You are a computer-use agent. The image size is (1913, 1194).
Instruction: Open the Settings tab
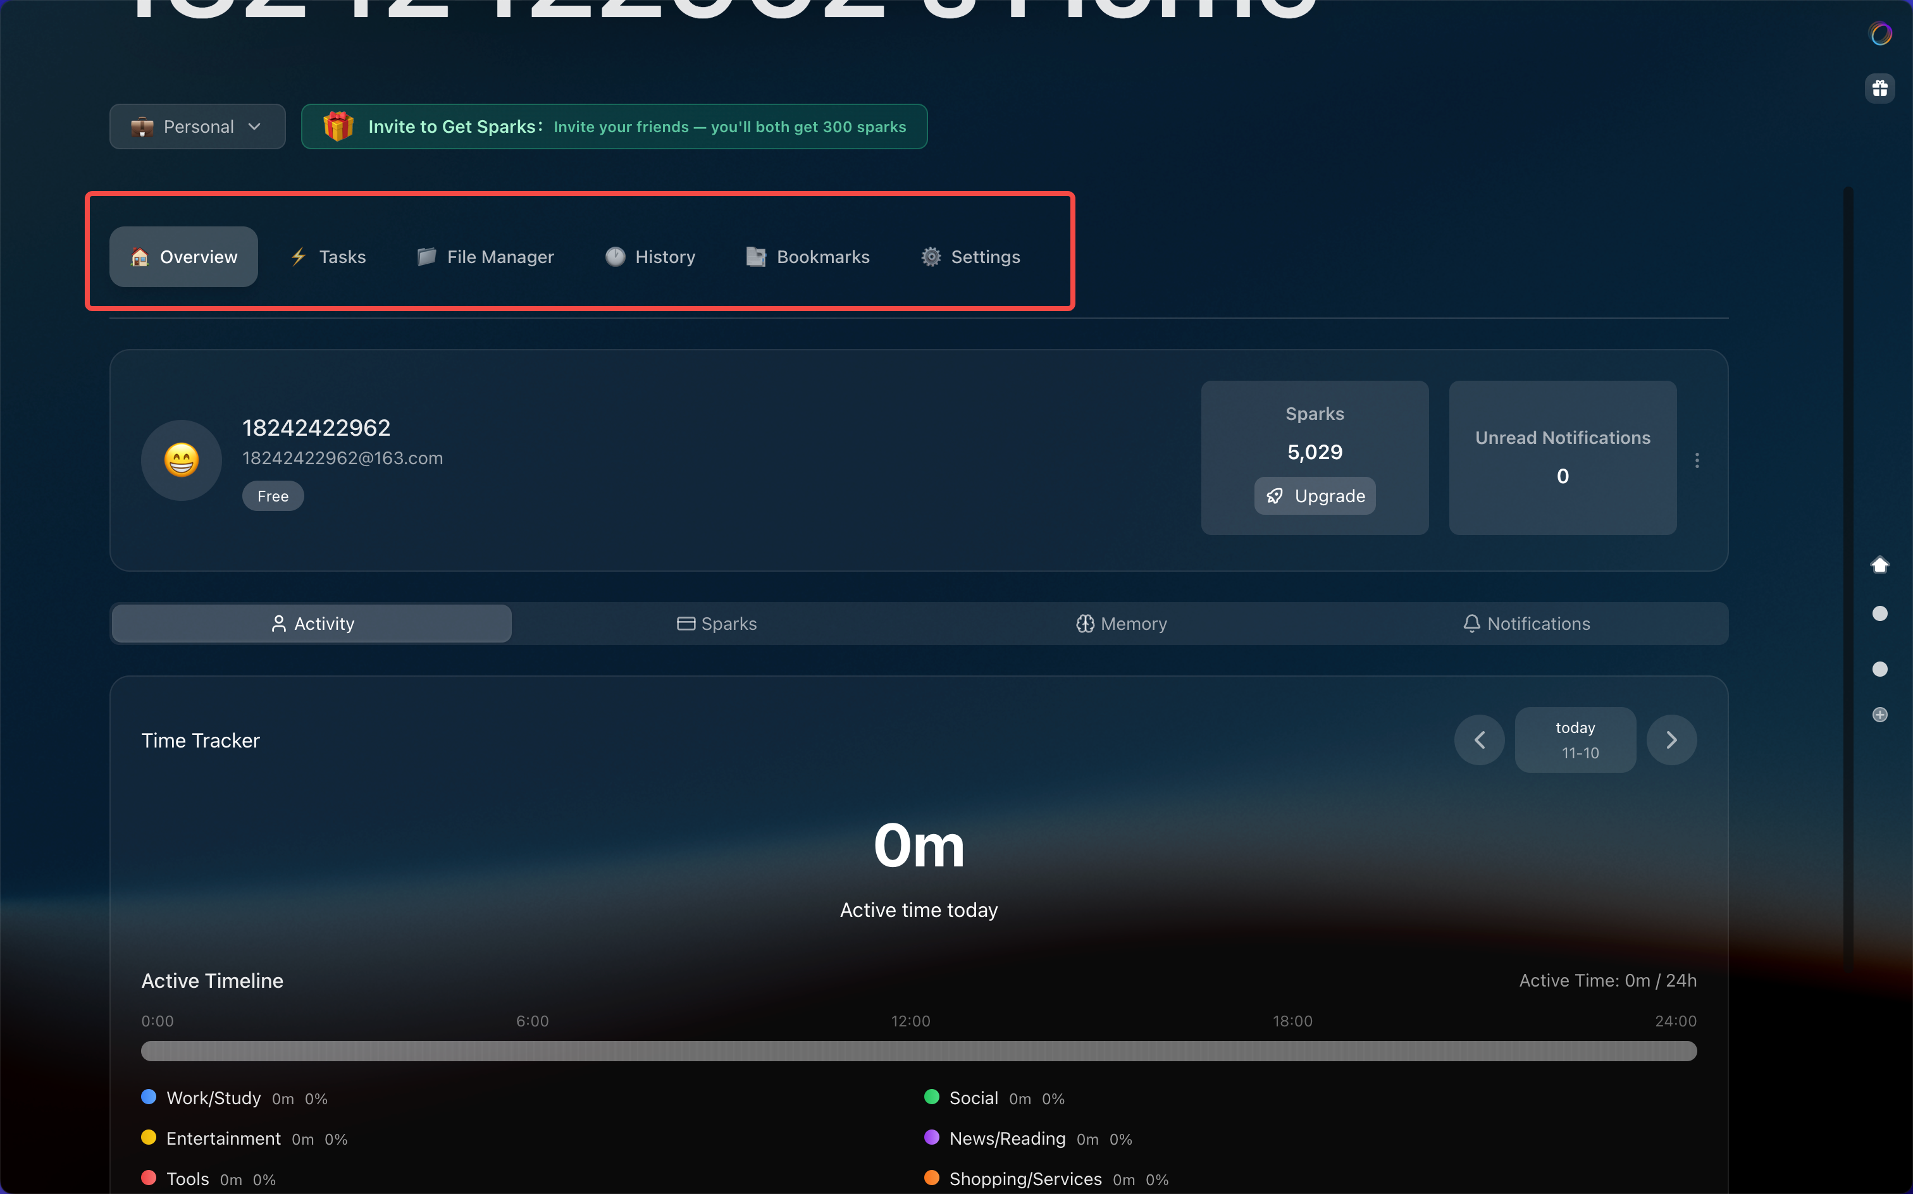click(x=970, y=257)
